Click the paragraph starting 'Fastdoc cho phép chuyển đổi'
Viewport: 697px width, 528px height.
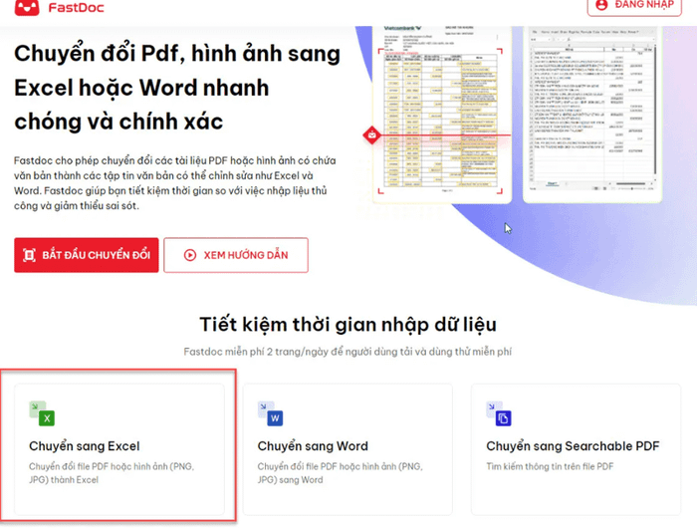coord(174,183)
